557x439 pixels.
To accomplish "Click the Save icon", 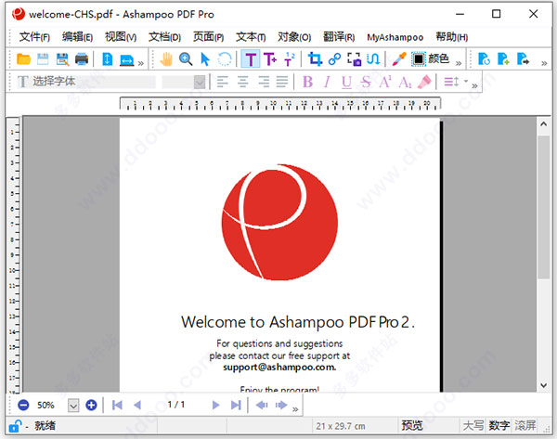I will pyautogui.click(x=43, y=59).
